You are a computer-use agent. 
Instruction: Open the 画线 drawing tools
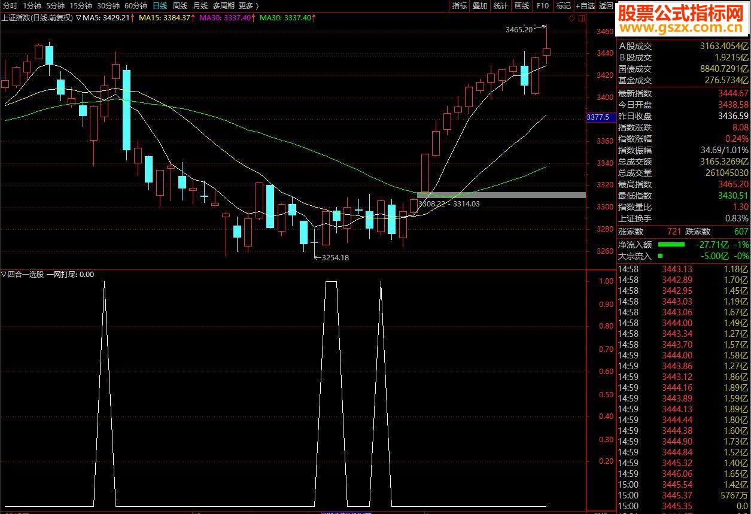point(522,5)
